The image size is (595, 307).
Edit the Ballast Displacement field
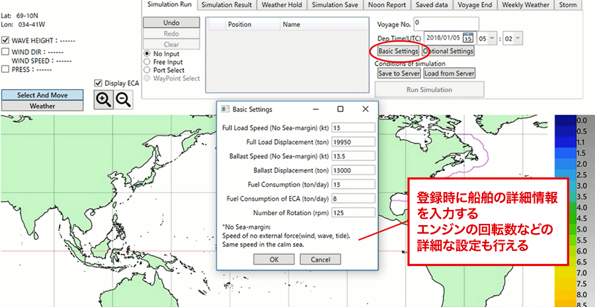pyautogui.click(x=353, y=170)
